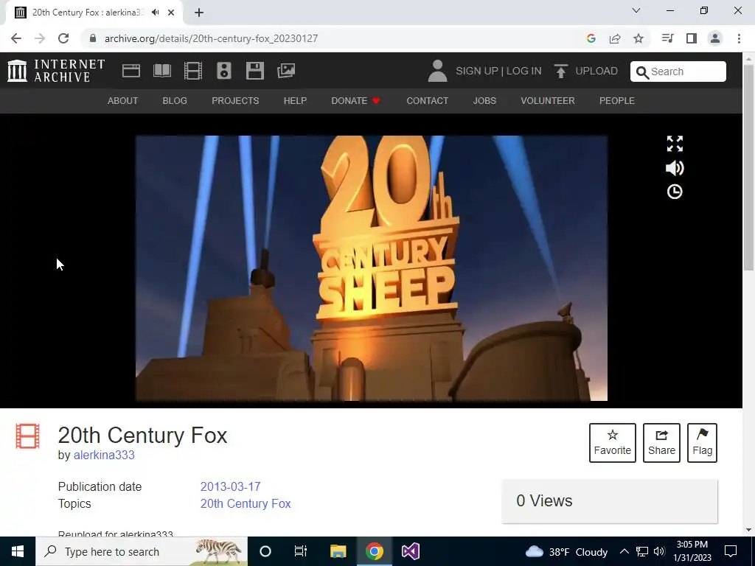Click the clock playback speed icon

point(675,192)
